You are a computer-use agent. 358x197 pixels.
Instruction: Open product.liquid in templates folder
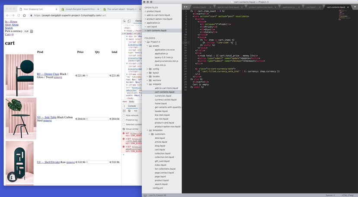point(162,180)
